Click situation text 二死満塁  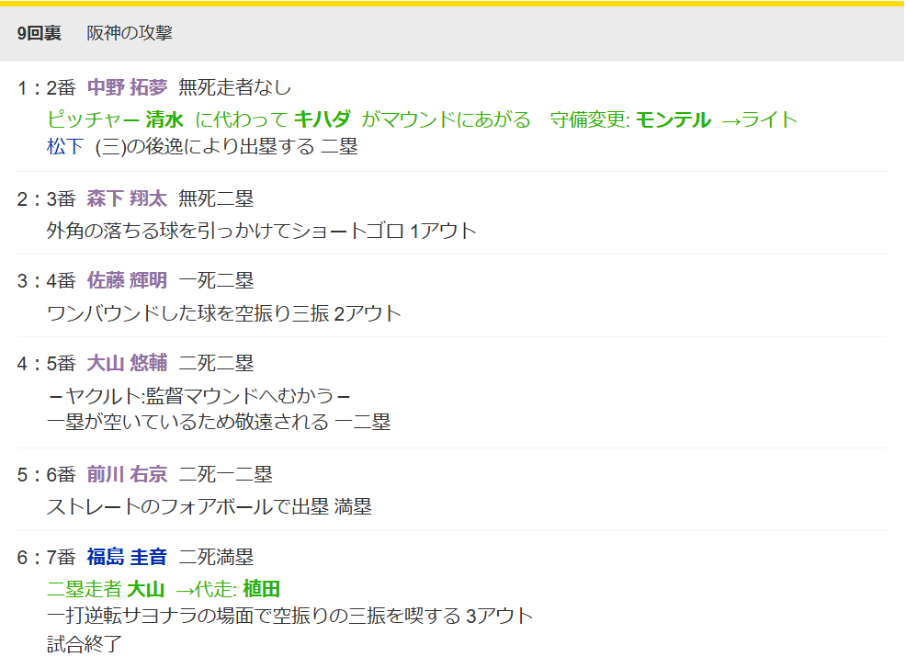pos(216,557)
